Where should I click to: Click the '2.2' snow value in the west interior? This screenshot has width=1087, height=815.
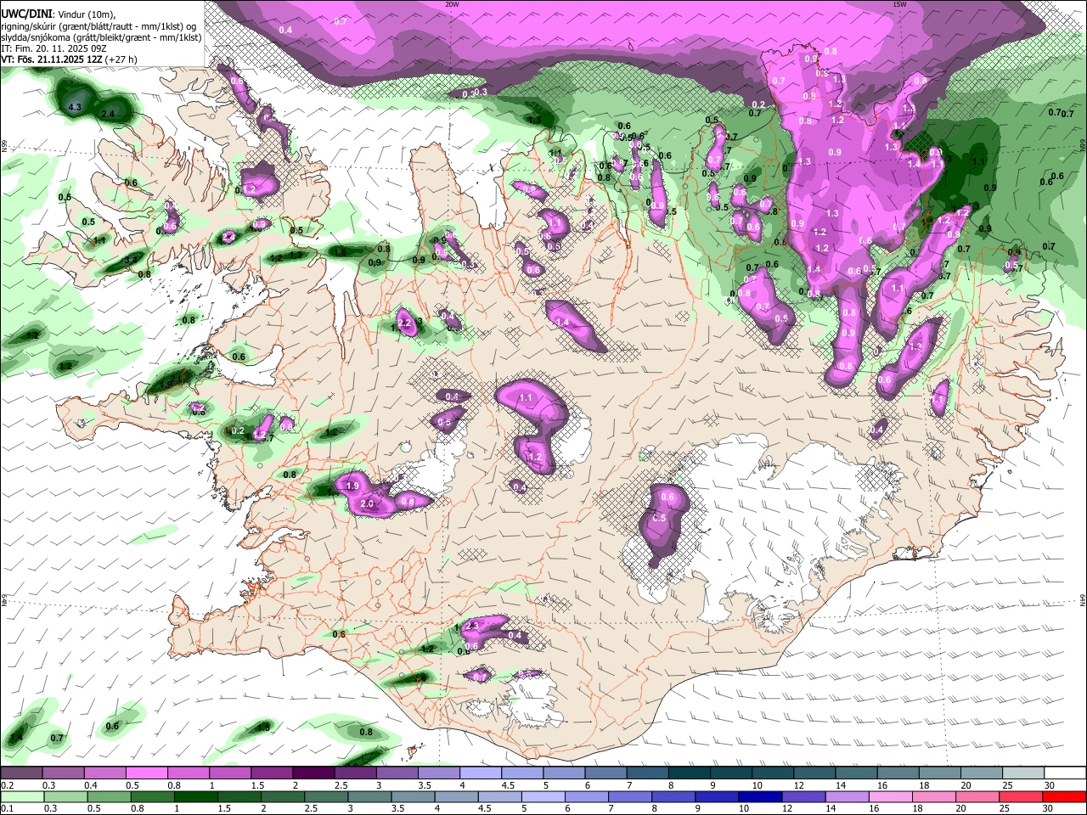tap(404, 323)
